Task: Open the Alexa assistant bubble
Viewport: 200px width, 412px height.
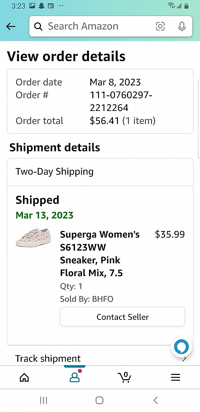Action: (x=182, y=347)
